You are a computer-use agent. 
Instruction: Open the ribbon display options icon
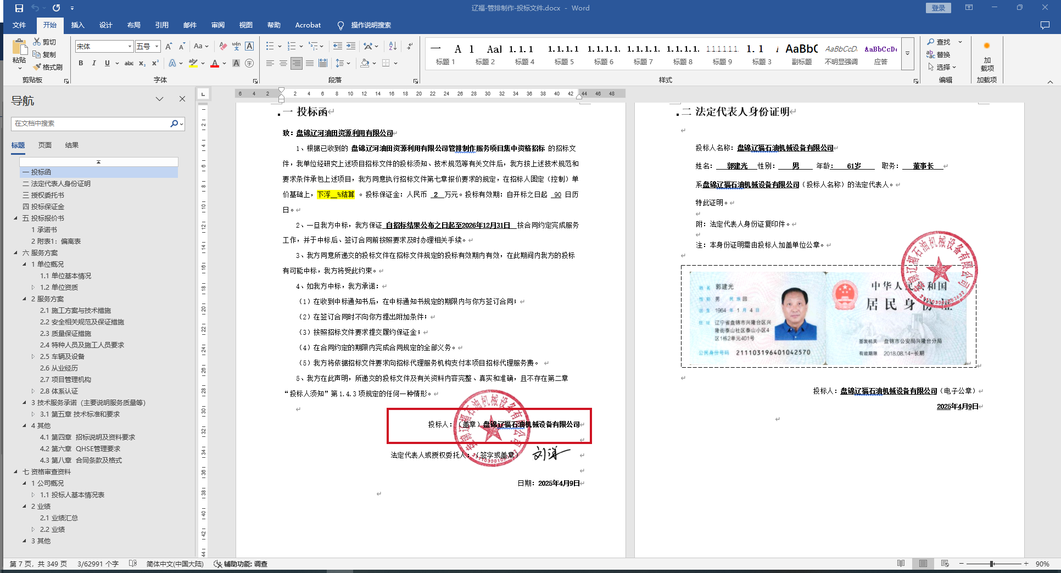(x=969, y=8)
